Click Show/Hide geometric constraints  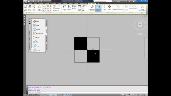point(57,6)
